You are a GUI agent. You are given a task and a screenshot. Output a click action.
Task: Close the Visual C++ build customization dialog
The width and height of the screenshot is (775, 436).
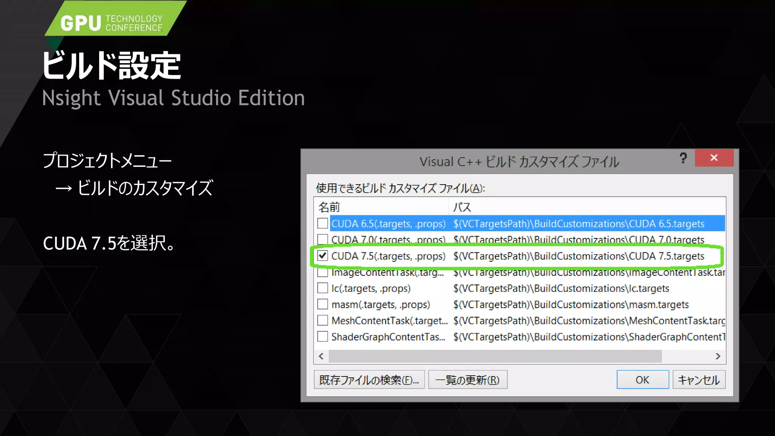[714, 158]
